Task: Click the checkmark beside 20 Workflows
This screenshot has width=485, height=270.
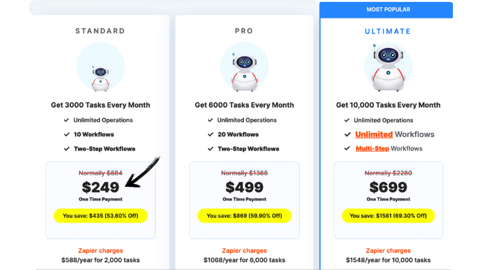Action: point(210,135)
